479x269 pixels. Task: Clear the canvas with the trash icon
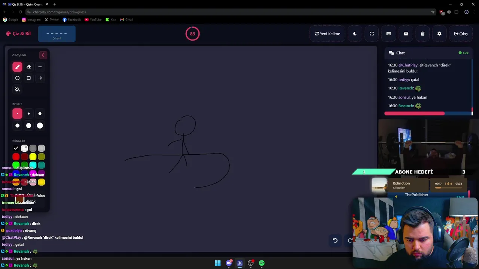coord(422,34)
